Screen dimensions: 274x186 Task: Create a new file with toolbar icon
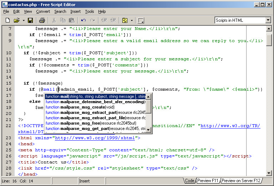tap(7, 20)
